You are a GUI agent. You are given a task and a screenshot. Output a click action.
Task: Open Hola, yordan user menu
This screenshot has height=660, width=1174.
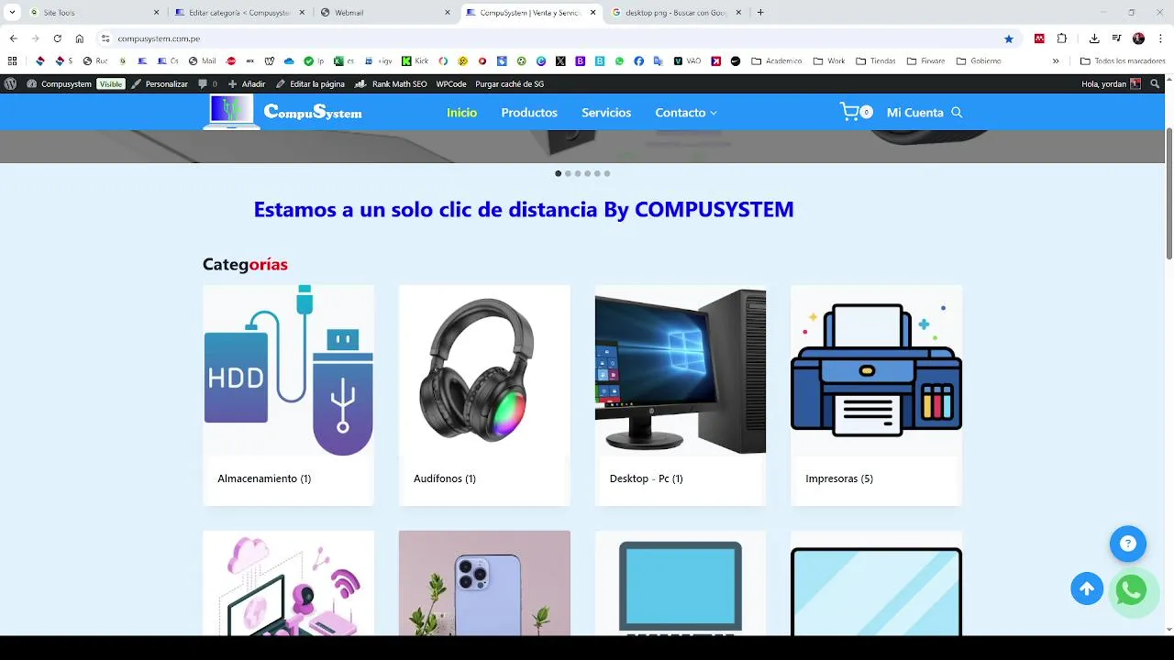coord(1111,83)
